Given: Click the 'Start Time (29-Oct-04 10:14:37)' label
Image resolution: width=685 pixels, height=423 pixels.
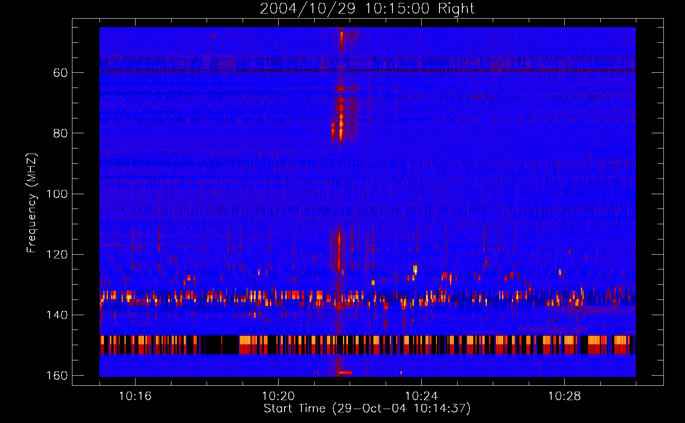Looking at the screenshot, I should (367, 409).
